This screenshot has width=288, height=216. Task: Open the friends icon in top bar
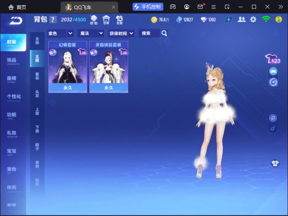pyautogui.click(x=241, y=19)
